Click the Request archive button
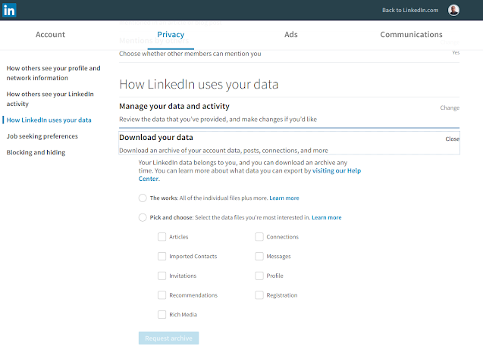 pos(168,338)
